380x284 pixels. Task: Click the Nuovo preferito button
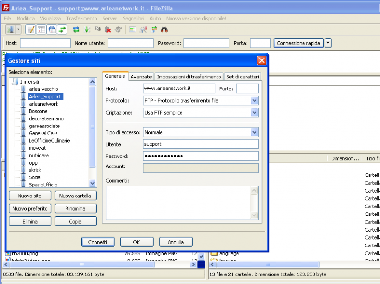30,208
